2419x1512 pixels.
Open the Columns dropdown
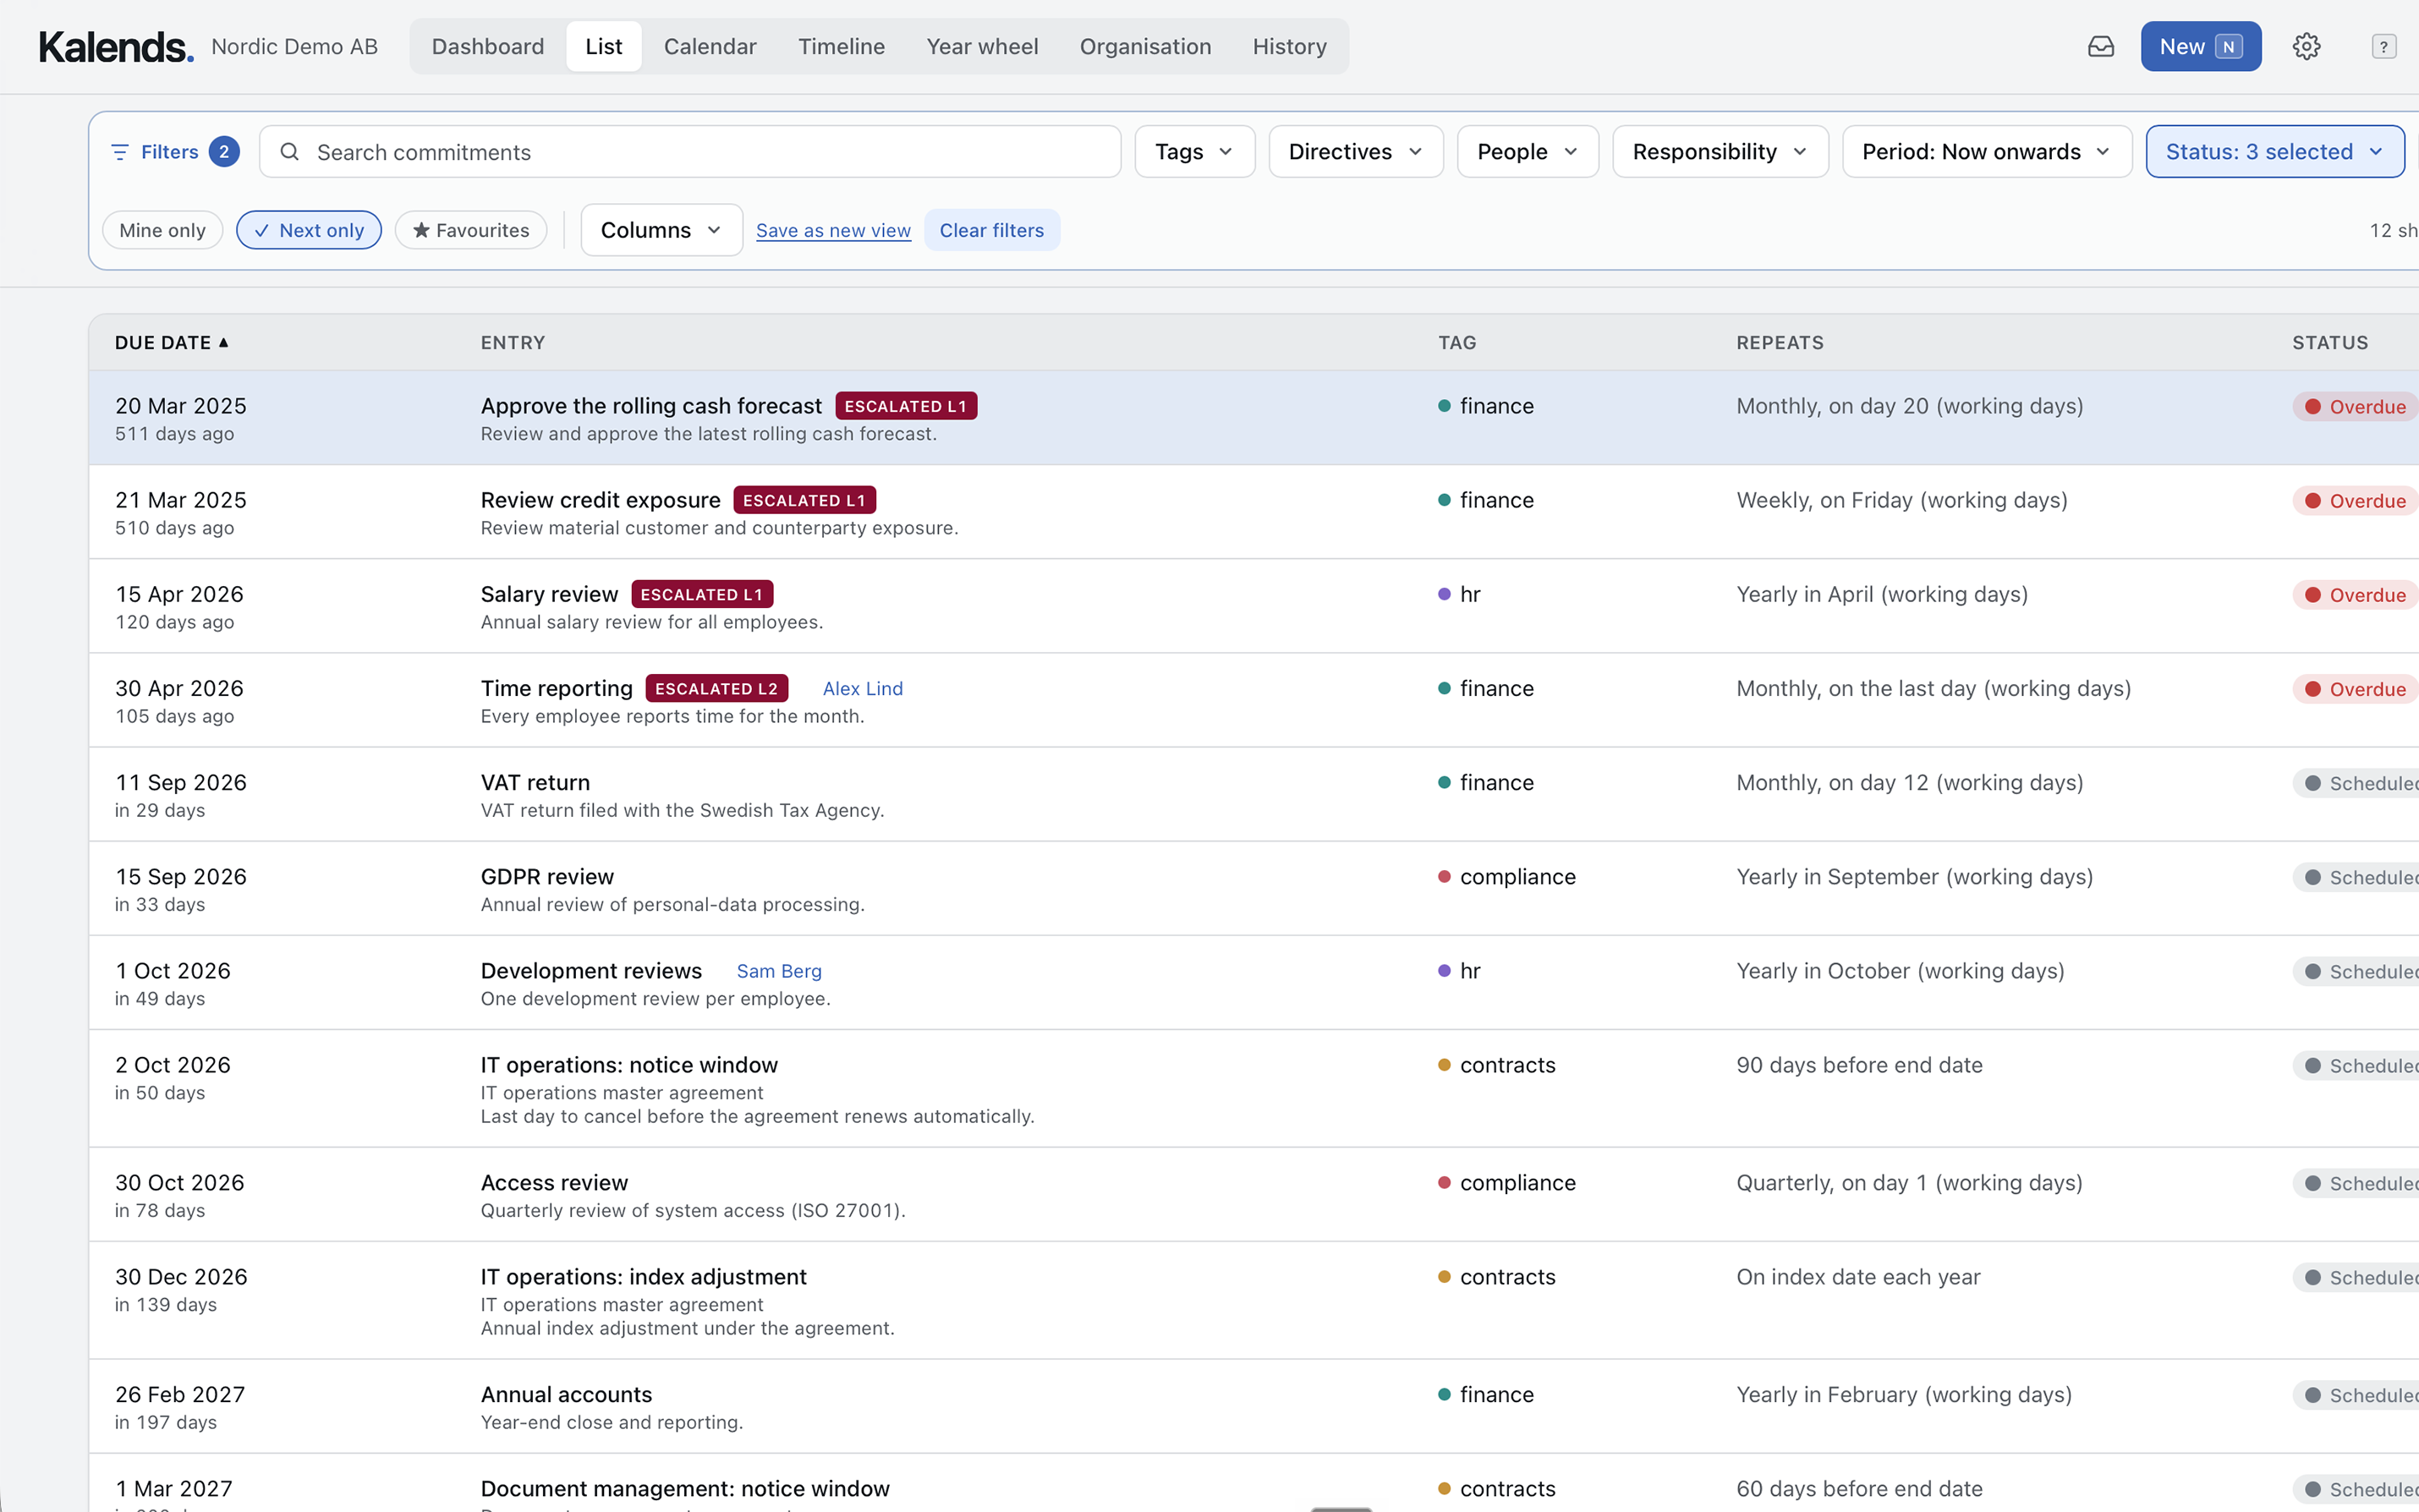[x=661, y=230]
